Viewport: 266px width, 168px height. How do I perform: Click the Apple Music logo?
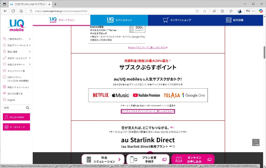[x=121, y=95]
